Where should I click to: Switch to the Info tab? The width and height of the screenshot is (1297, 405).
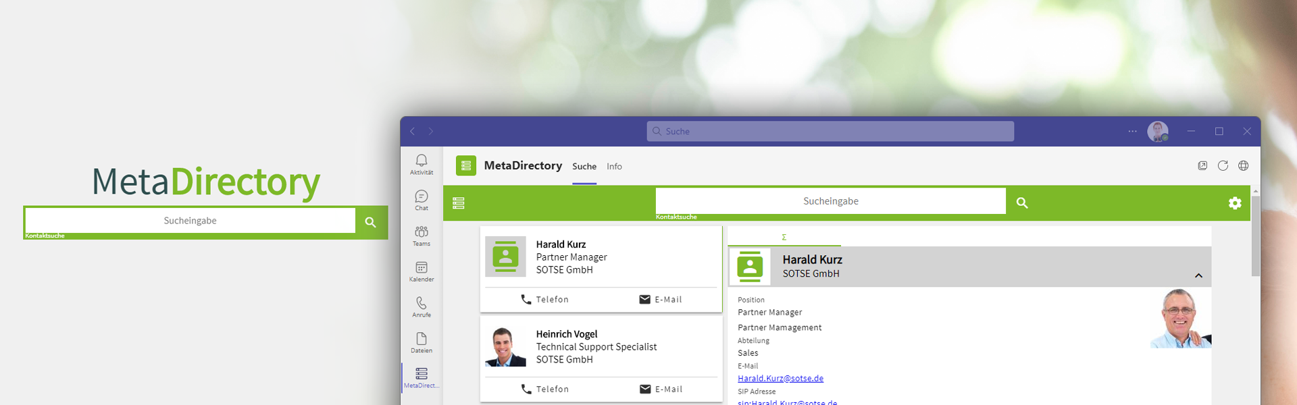pos(614,167)
